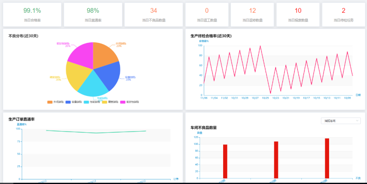The image size is (367, 184).
Task: Toggle the orange 外观缺陷 legend item
Action: point(52,101)
